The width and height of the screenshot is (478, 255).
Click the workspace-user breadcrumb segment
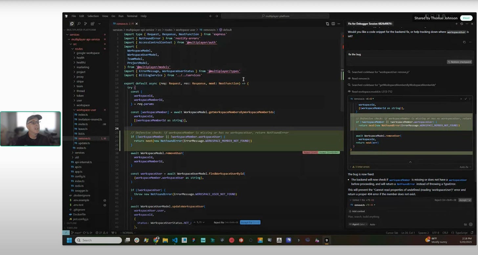pyautogui.click(x=185, y=30)
